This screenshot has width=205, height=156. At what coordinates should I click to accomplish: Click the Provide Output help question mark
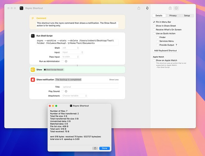tap(176, 45)
